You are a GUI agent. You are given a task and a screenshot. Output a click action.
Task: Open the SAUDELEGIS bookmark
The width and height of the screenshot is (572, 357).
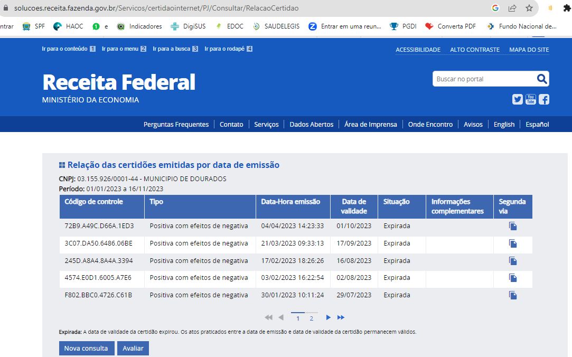[276, 26]
